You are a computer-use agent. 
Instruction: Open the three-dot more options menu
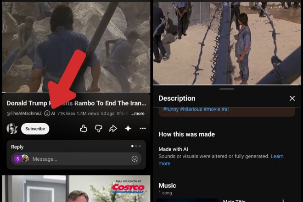[x=143, y=128]
